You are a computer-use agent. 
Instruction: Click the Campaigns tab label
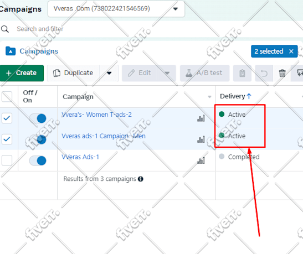[x=39, y=51]
